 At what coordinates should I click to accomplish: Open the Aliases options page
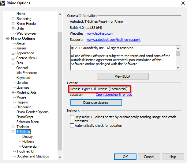tap(21, 48)
